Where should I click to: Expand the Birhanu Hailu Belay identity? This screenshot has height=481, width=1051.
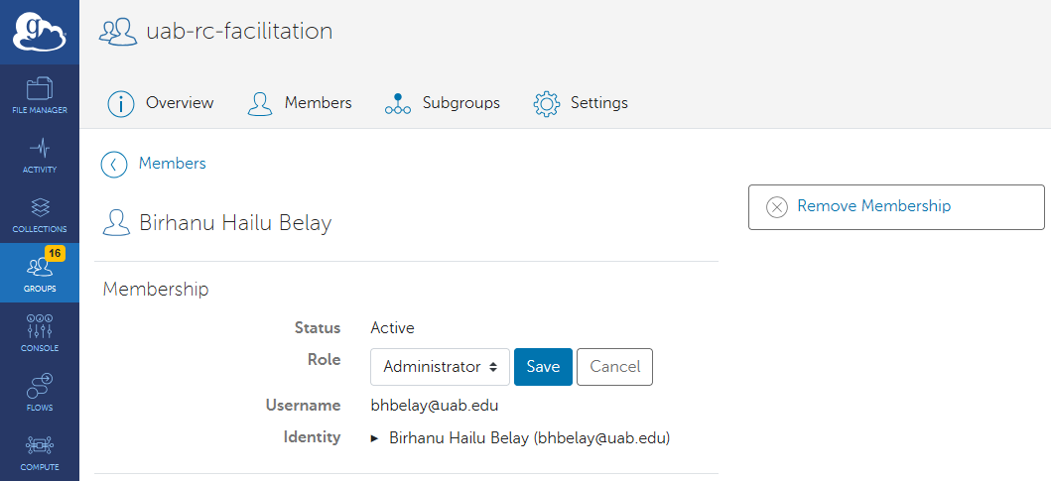coord(375,437)
